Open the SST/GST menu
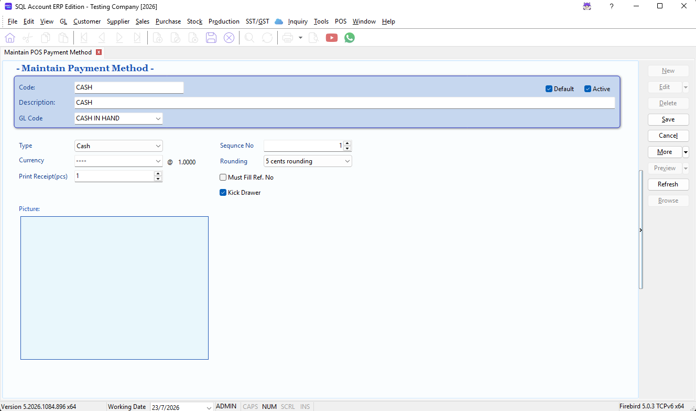This screenshot has width=696, height=411. tap(257, 21)
